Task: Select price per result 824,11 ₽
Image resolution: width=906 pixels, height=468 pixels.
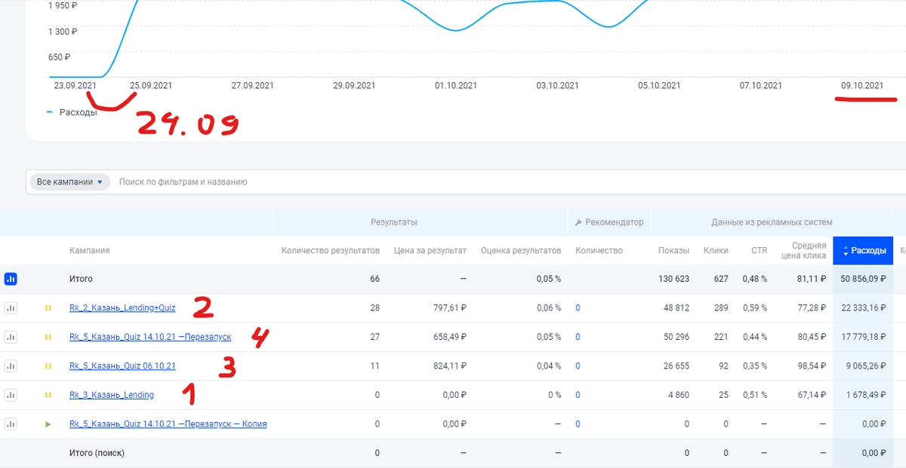Action: tap(448, 366)
